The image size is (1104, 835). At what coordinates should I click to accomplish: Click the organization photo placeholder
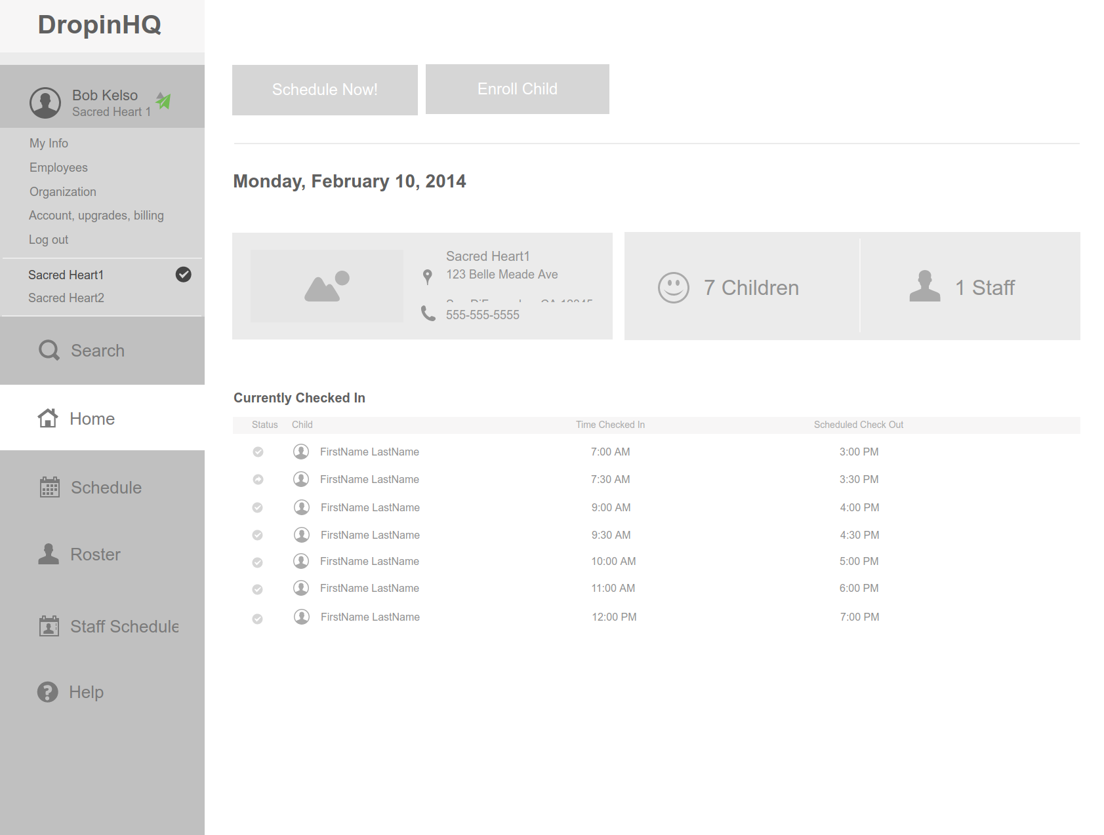[x=327, y=286]
